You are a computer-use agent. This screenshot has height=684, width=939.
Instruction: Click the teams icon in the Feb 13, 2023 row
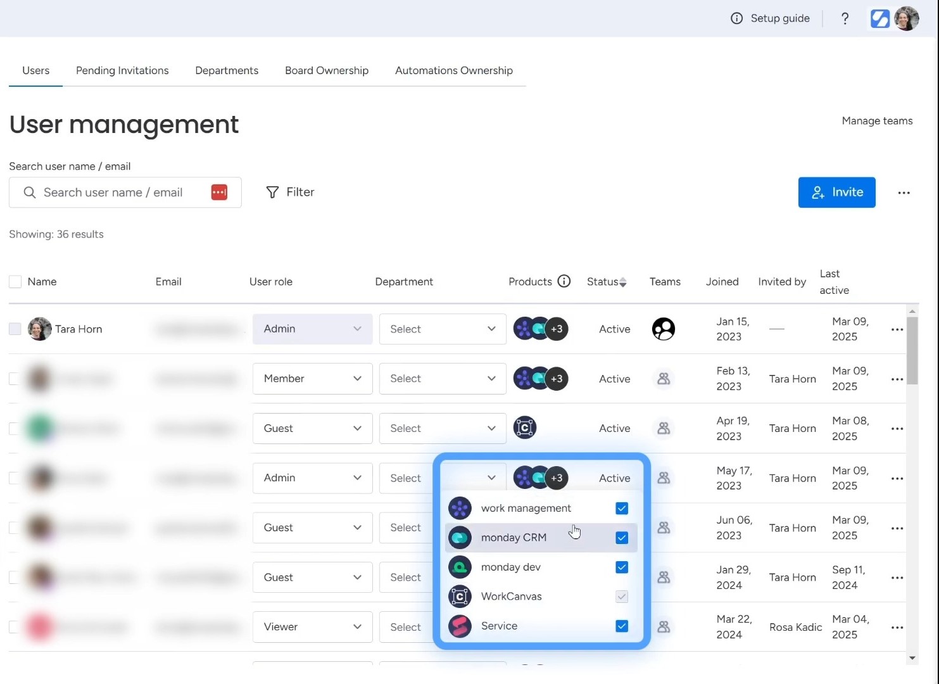coord(664,379)
